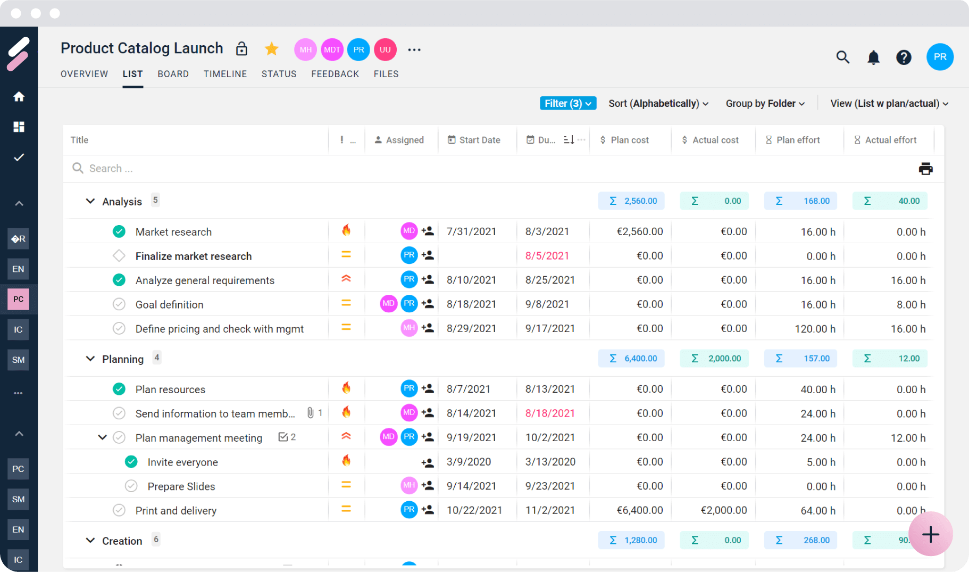Click the task Search field
Image resolution: width=969 pixels, height=572 pixels.
pos(213,169)
